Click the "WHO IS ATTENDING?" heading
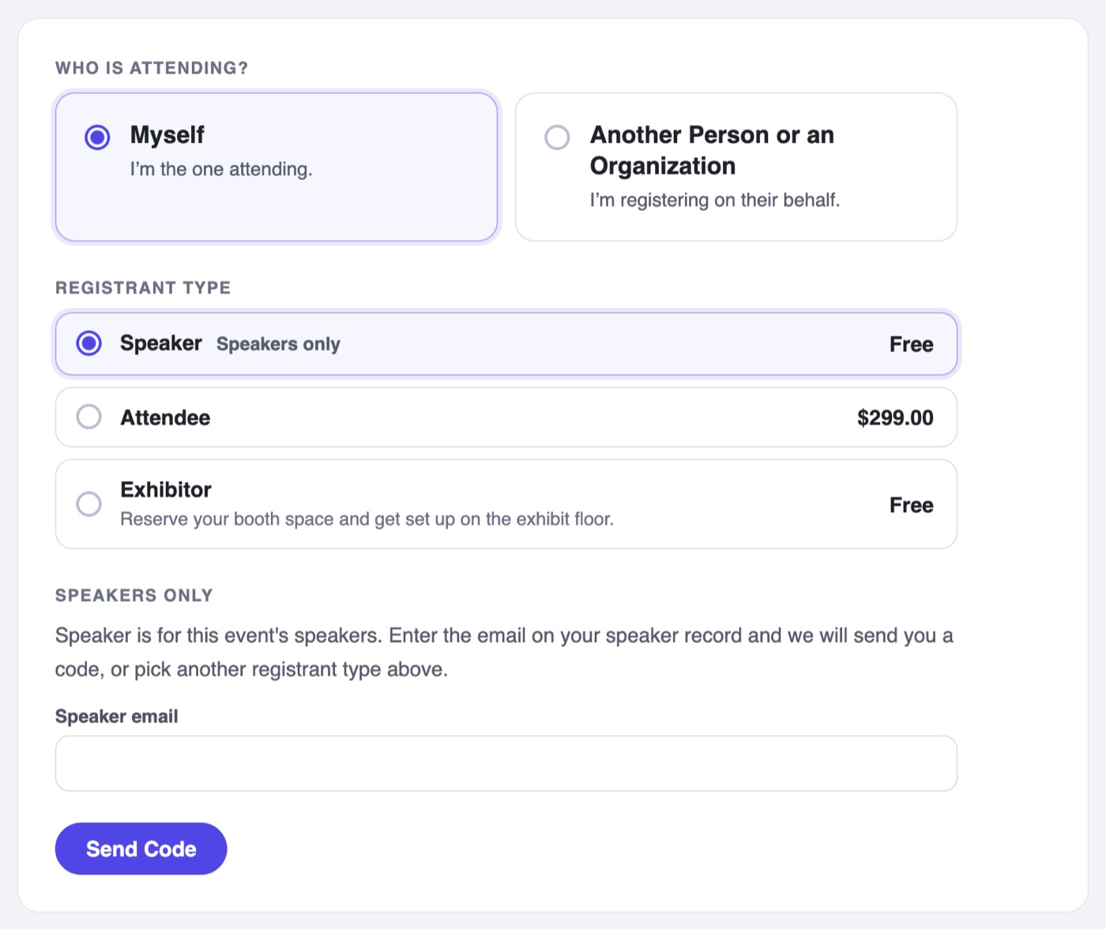 (152, 68)
